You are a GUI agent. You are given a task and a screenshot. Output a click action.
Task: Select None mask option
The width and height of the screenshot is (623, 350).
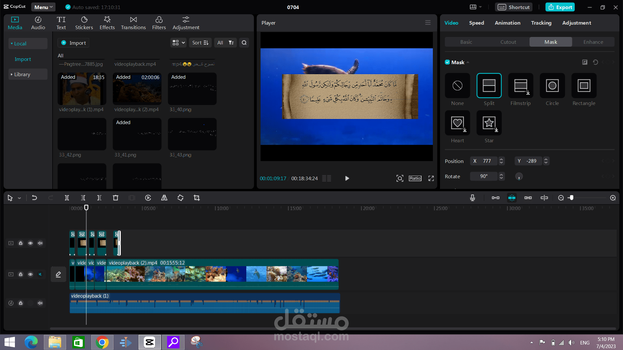458,86
